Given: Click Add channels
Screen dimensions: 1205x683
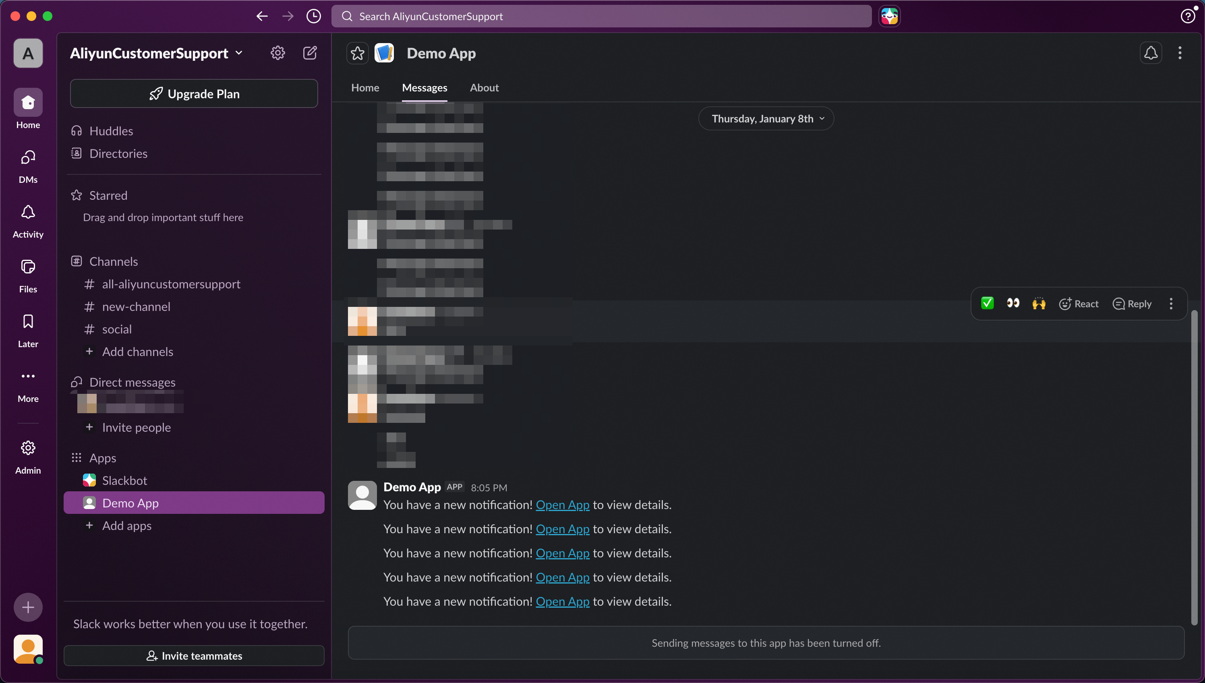Looking at the screenshot, I should [194, 351].
